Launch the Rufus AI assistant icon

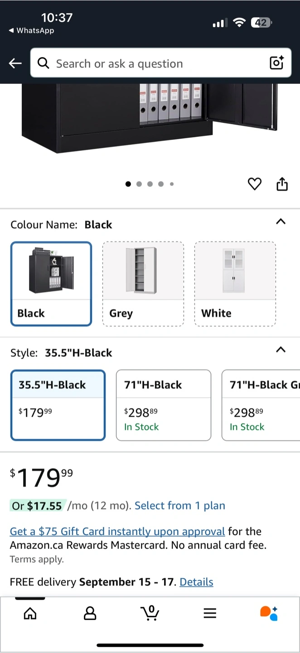coord(269,614)
